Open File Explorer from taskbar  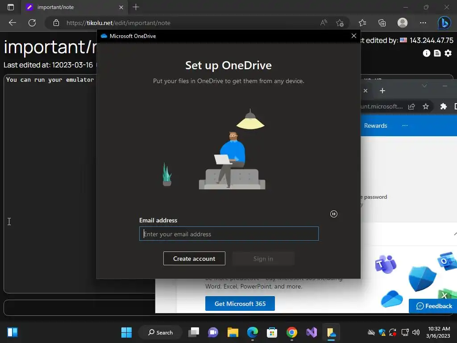(x=233, y=332)
